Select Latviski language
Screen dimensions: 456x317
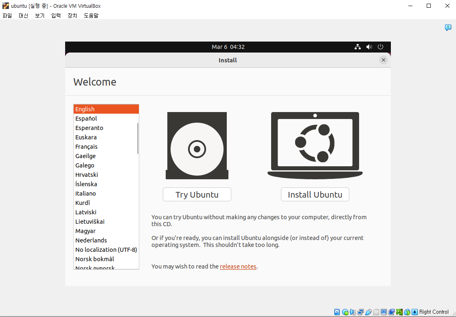106,212
